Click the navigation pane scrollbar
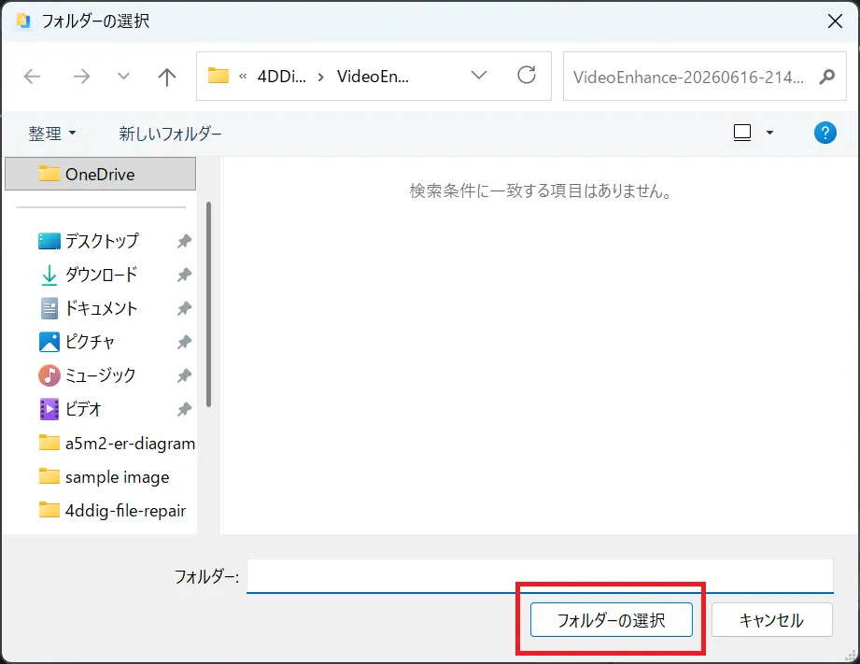 pos(208,304)
